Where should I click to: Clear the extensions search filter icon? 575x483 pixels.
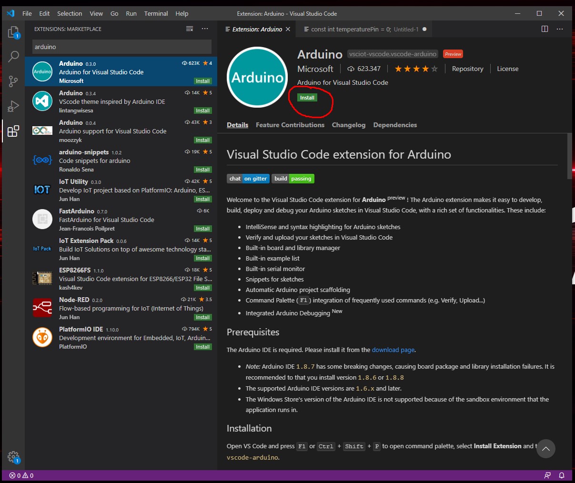(x=190, y=29)
